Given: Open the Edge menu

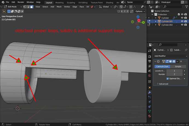Looking at the screenshot, I should tap(75, 7).
